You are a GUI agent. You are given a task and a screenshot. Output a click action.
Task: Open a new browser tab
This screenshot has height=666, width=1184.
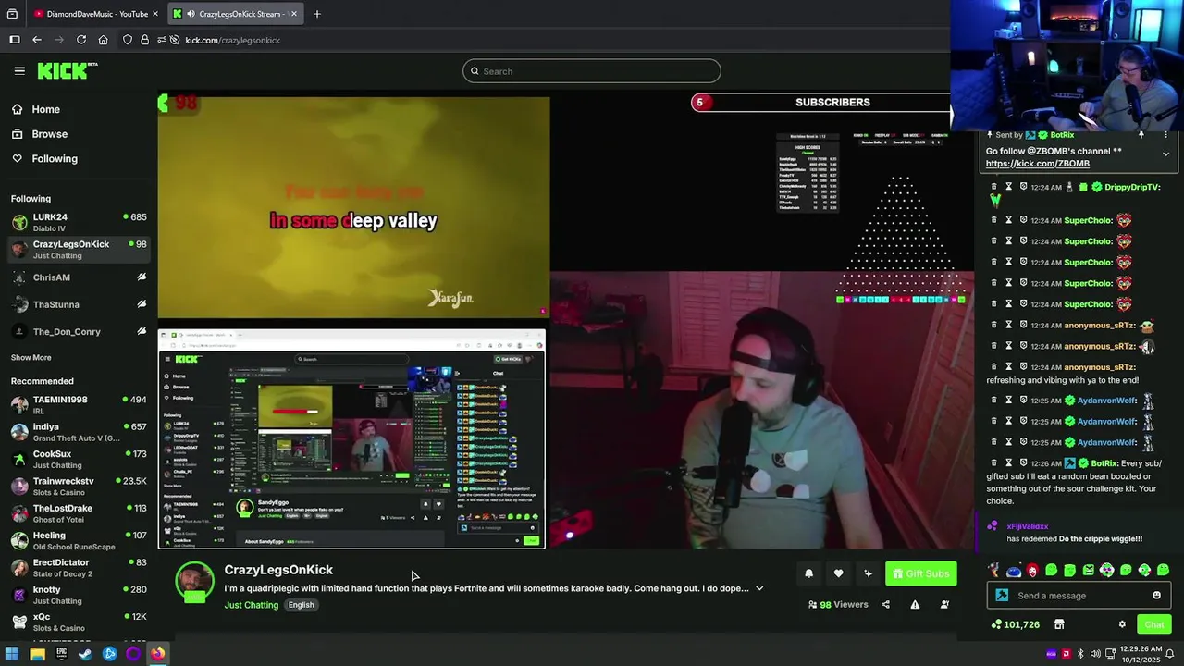tap(317, 14)
